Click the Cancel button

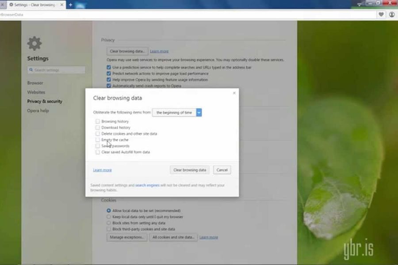click(222, 170)
